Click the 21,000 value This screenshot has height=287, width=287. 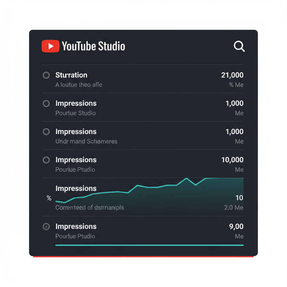232,75
